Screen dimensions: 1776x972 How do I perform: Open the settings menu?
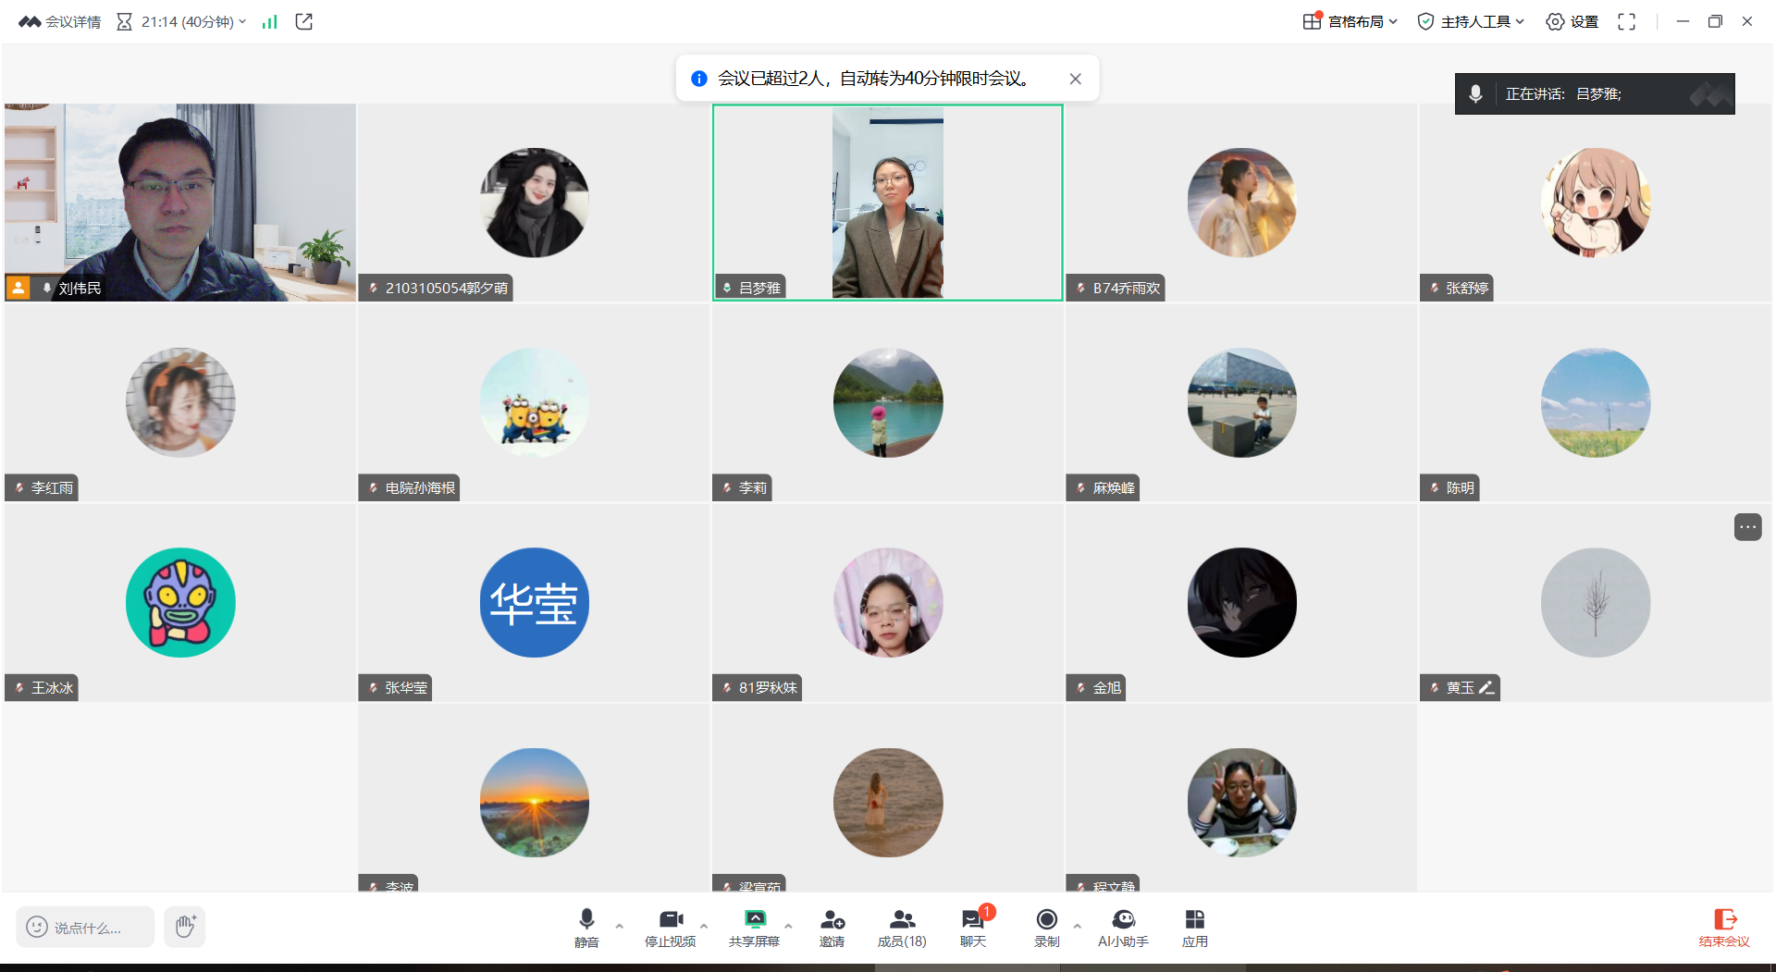pos(1572,21)
